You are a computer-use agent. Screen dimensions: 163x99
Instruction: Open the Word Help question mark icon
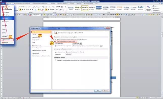(x=161, y=4)
